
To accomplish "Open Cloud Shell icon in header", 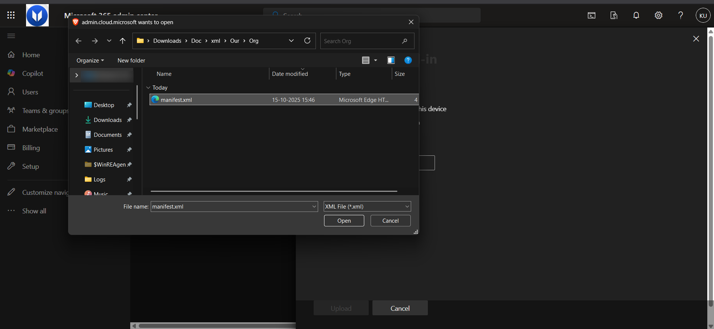I will point(592,15).
